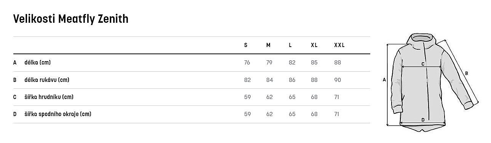This screenshot has width=491, height=143.
Task: Click the délka (cm) row label
Action: click(x=38, y=63)
